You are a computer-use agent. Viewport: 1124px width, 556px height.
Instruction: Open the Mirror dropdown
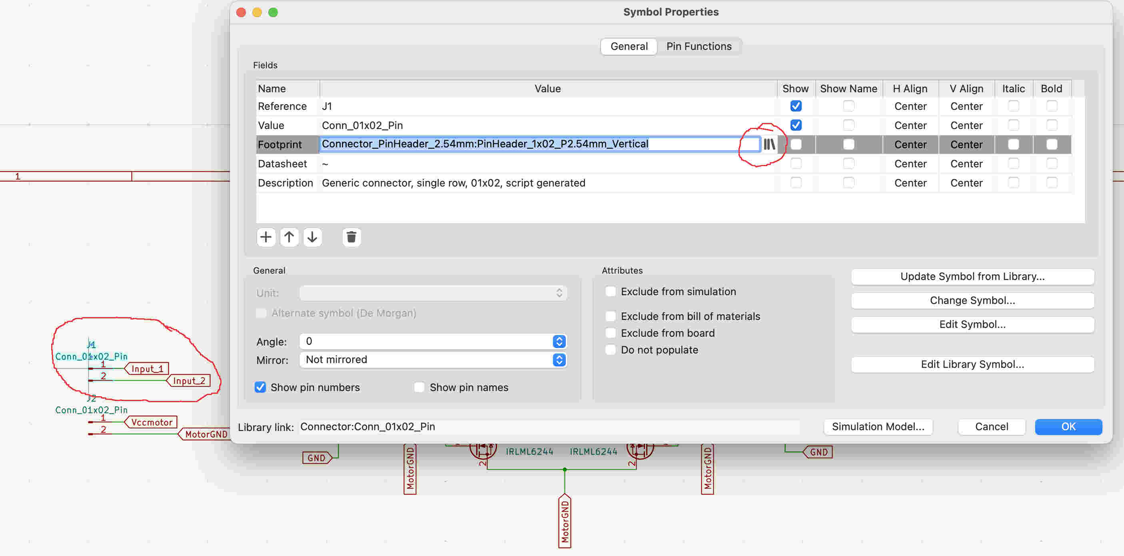[433, 359]
